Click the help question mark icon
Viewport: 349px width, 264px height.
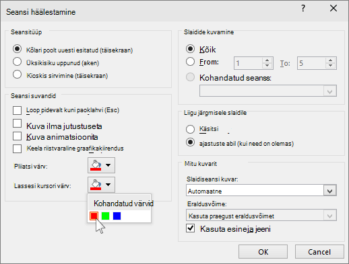[303, 9]
